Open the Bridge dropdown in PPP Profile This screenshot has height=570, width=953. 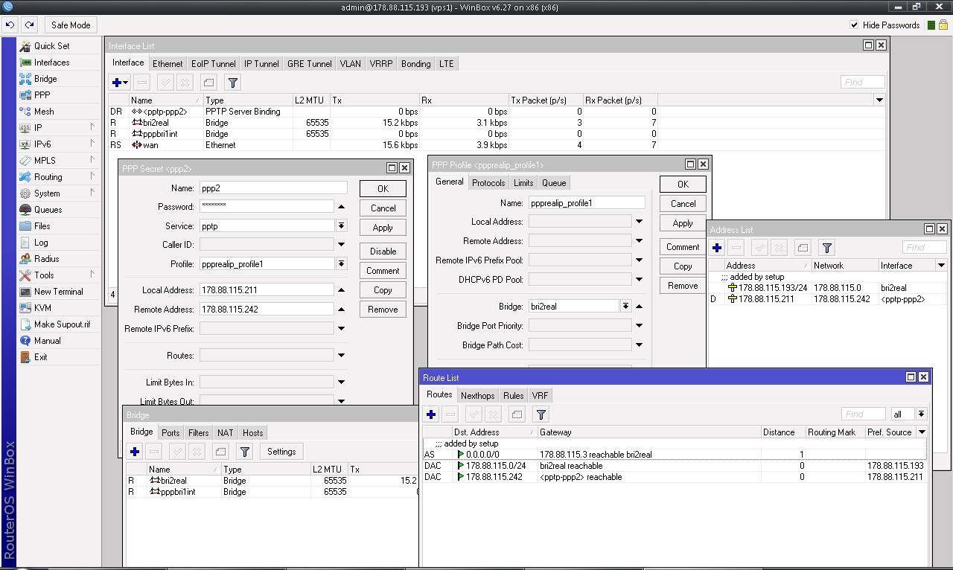[x=625, y=306]
